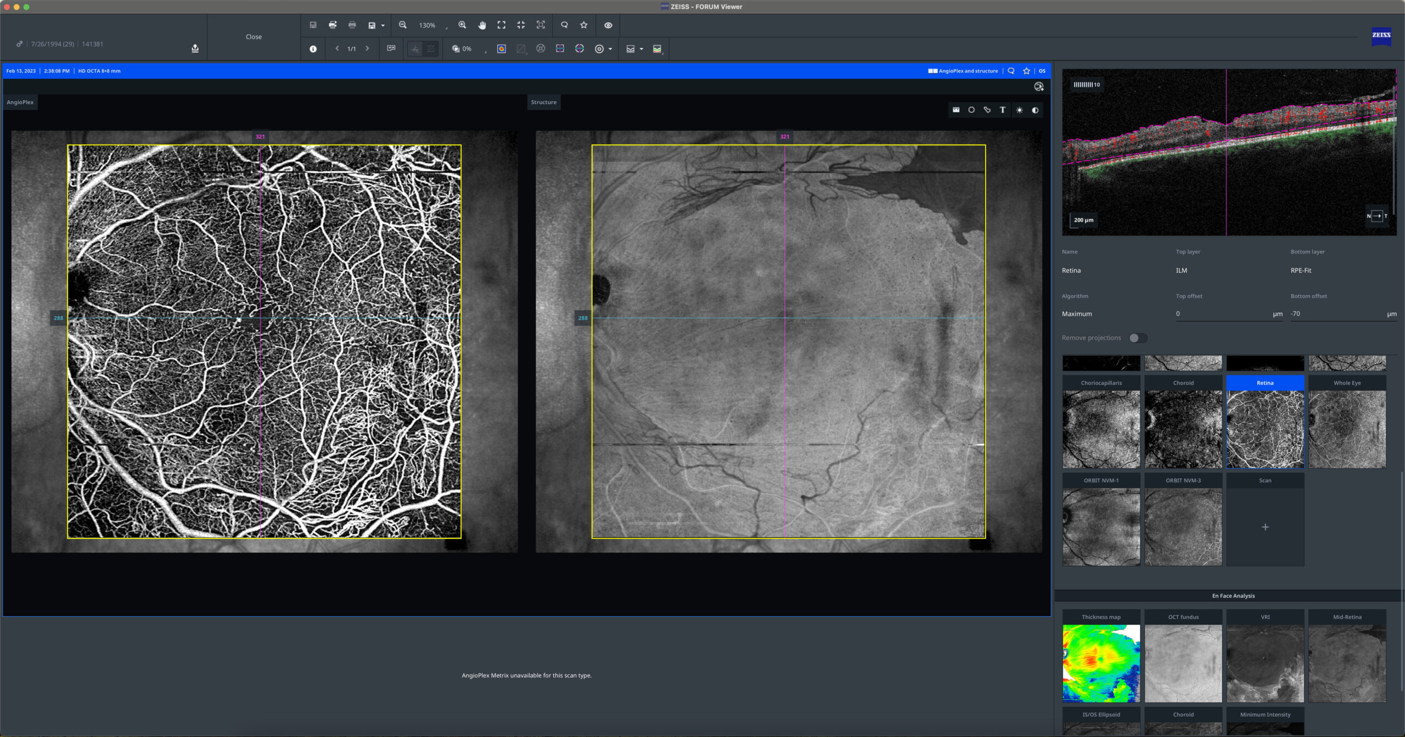Click the expand to full screen icon

click(502, 25)
